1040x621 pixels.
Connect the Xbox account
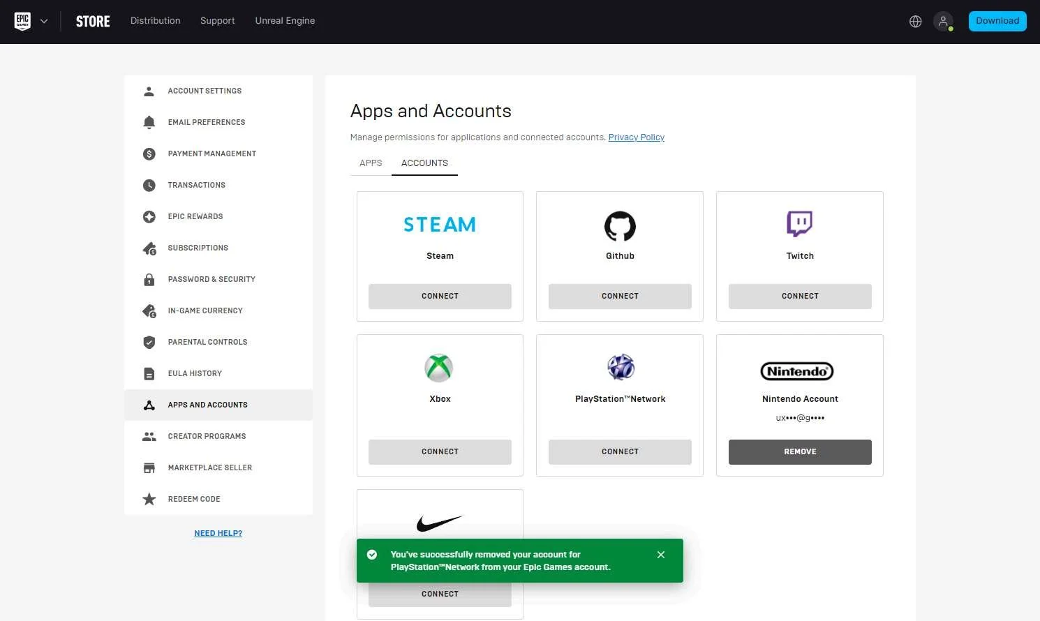(x=440, y=452)
